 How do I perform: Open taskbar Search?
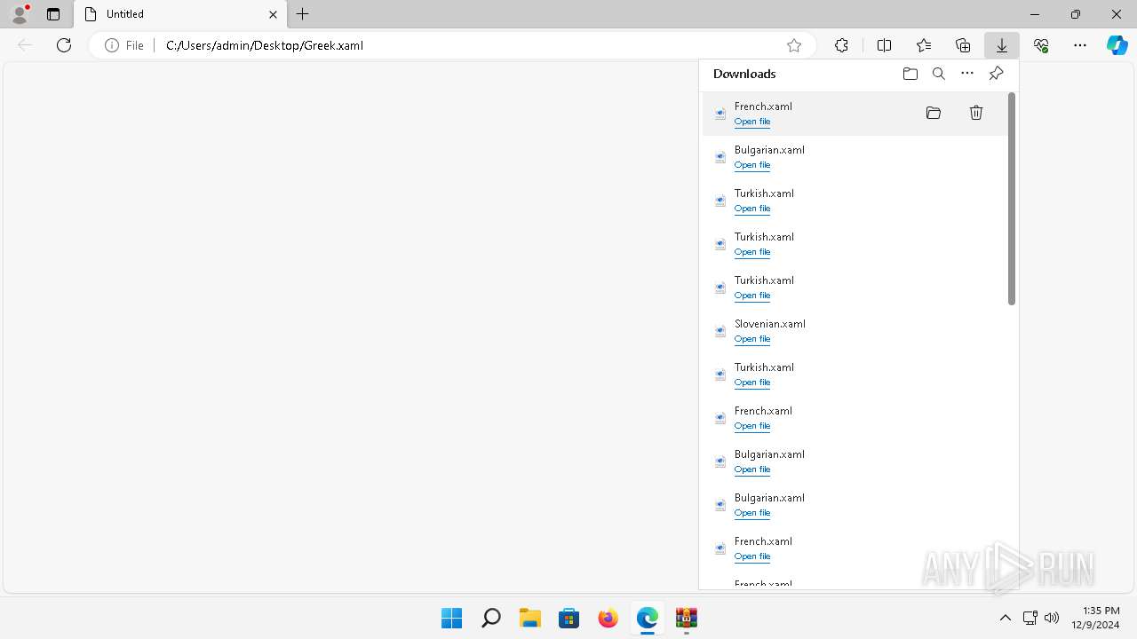point(491,618)
